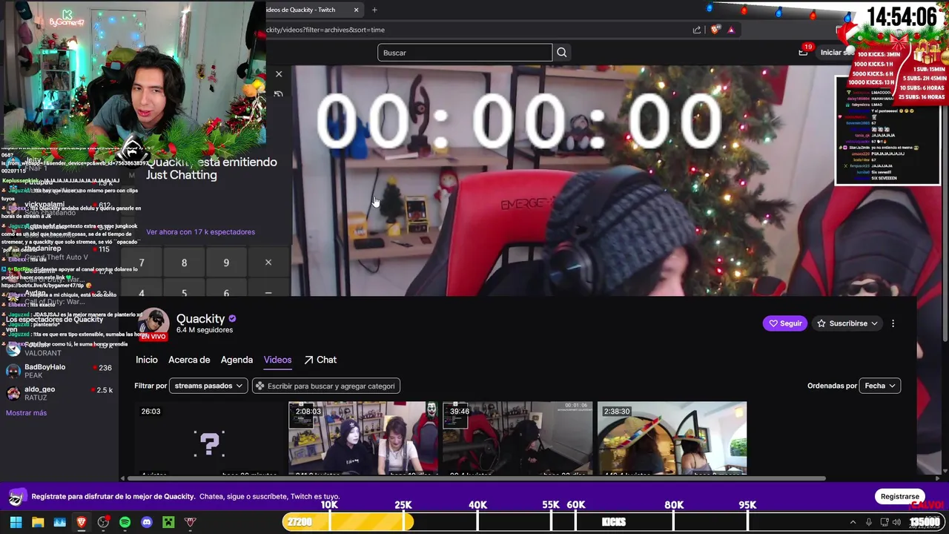Close the Quackity Twitch browser tab
The image size is (949, 534).
coord(356,10)
